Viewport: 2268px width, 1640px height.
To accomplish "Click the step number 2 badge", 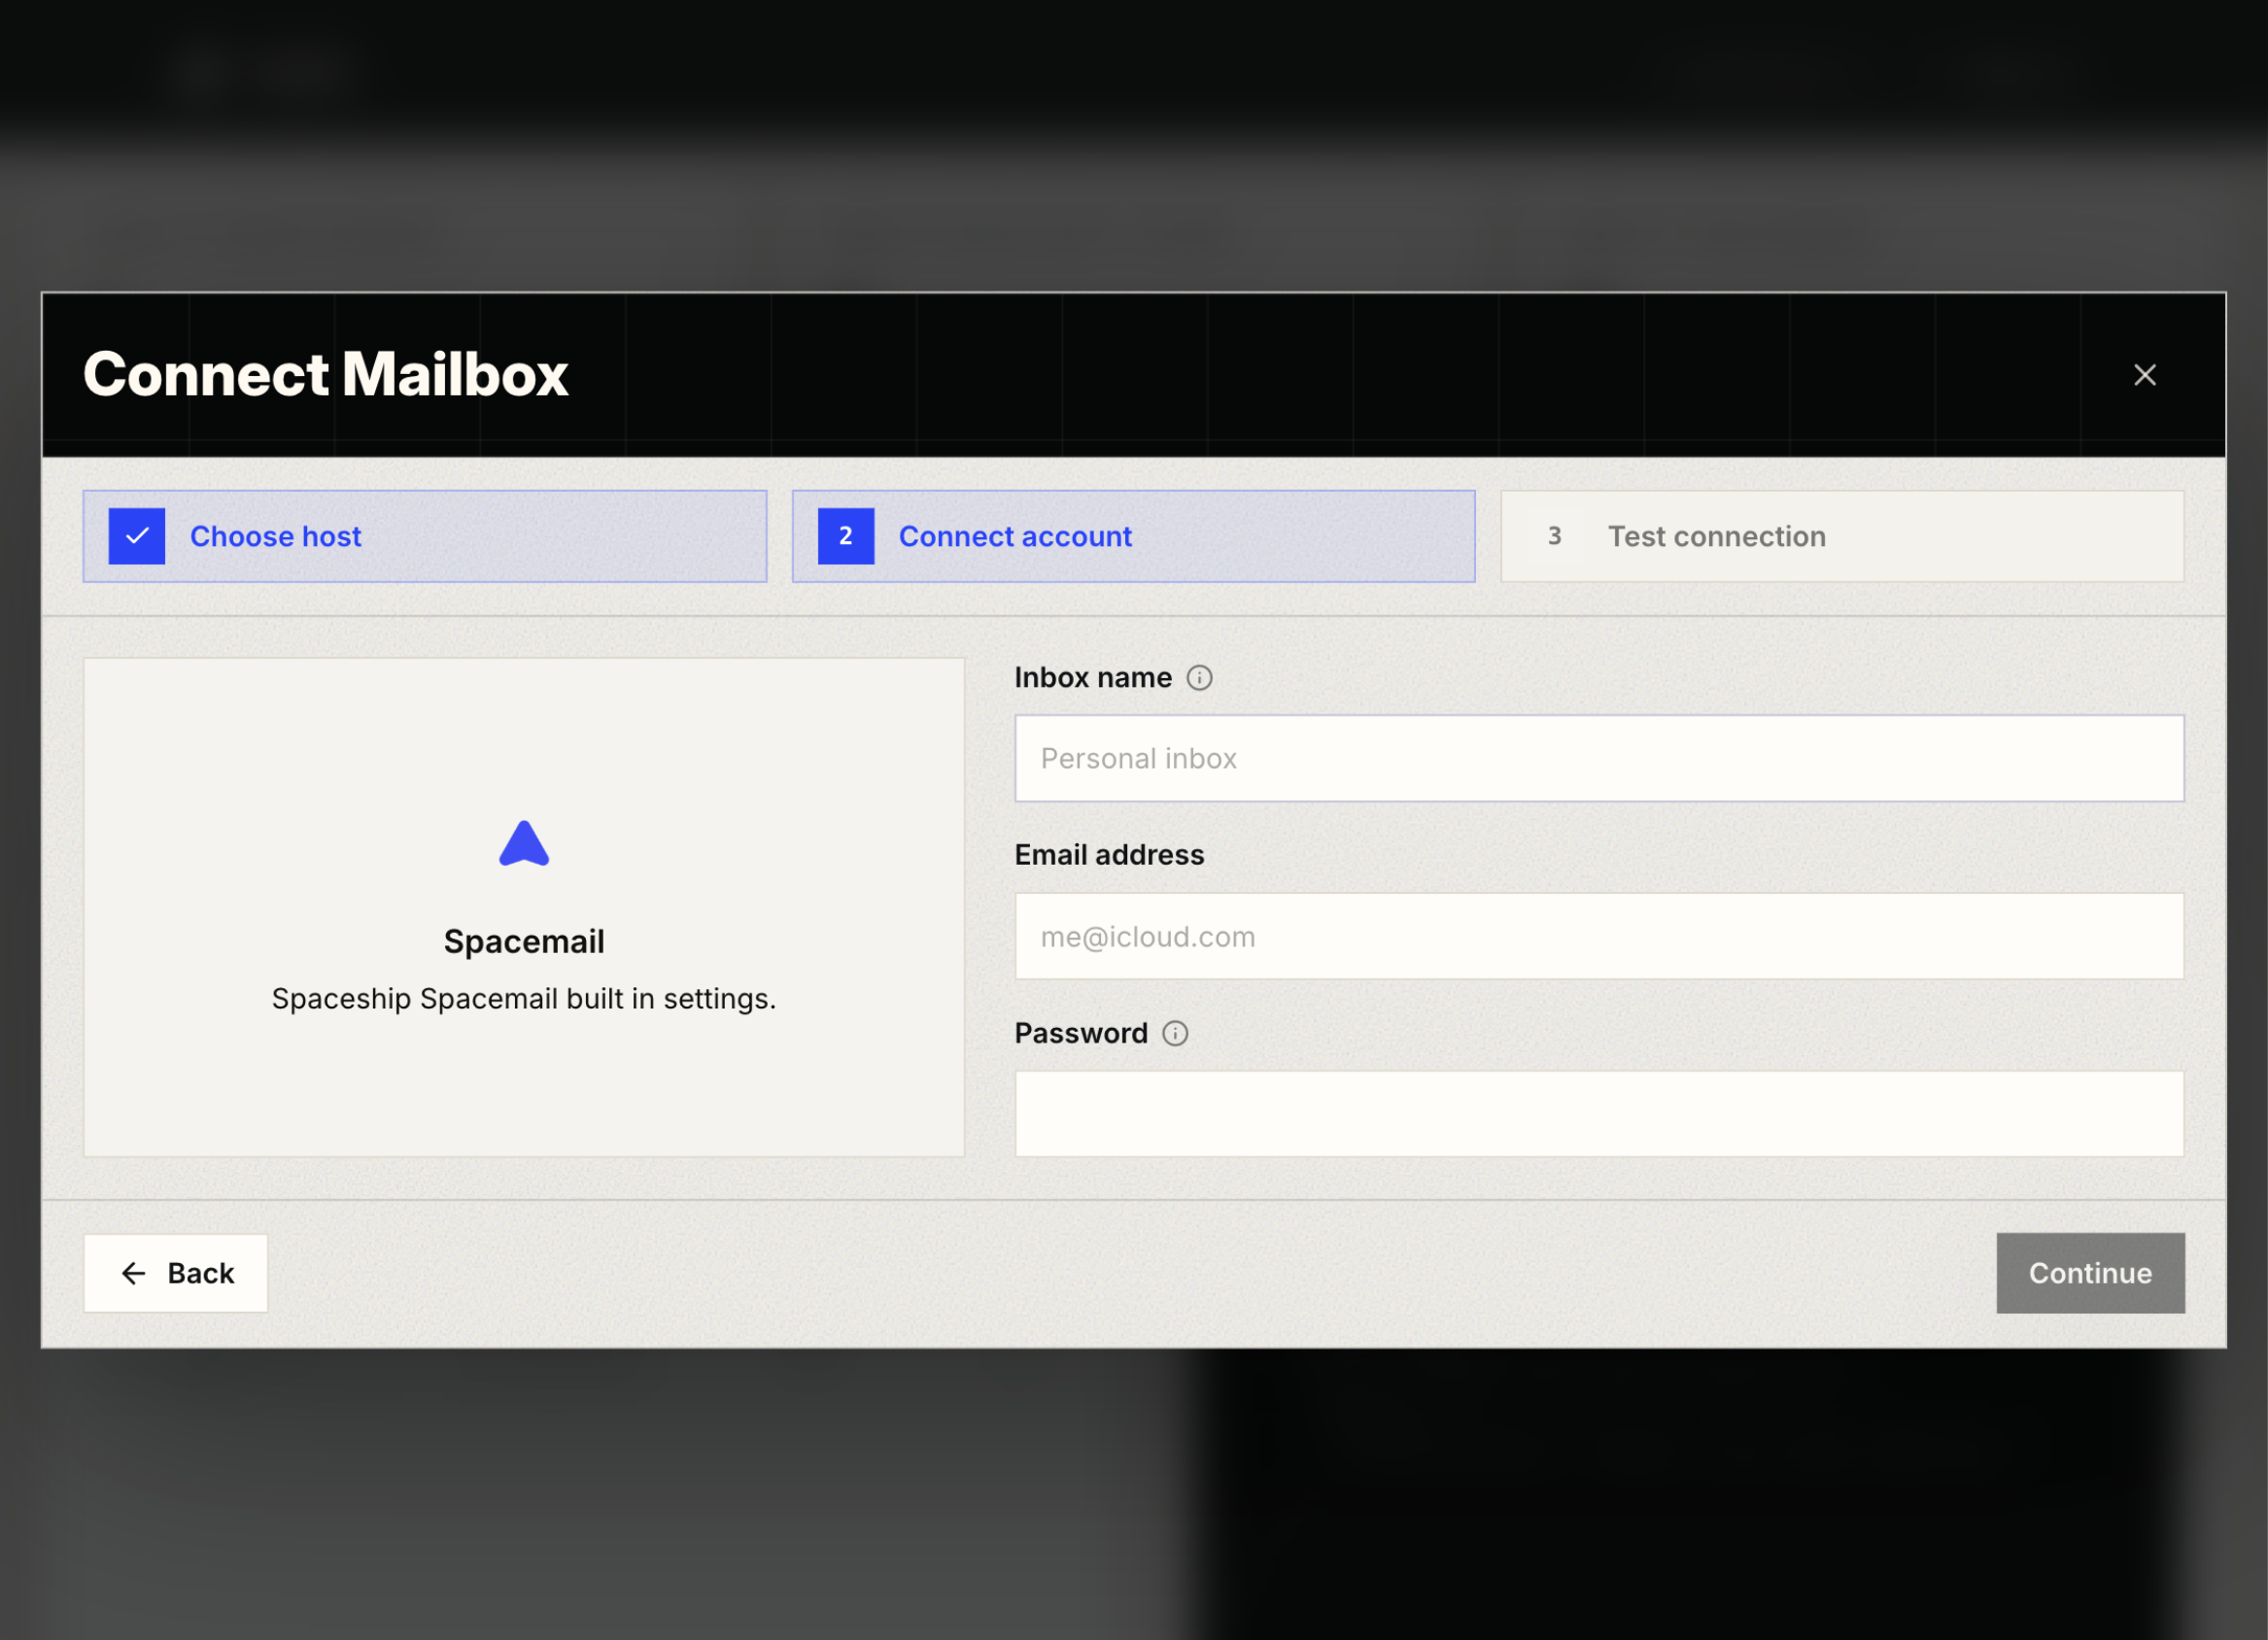I will (846, 536).
